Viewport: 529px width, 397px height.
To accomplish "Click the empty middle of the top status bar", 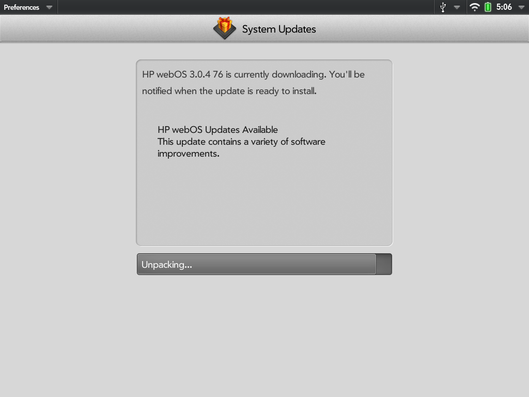I will (x=245, y=7).
